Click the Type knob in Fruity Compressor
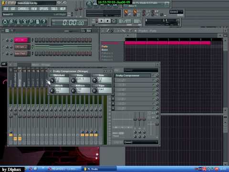The width and height of the screenshot is (229, 172). [x=94, y=91]
